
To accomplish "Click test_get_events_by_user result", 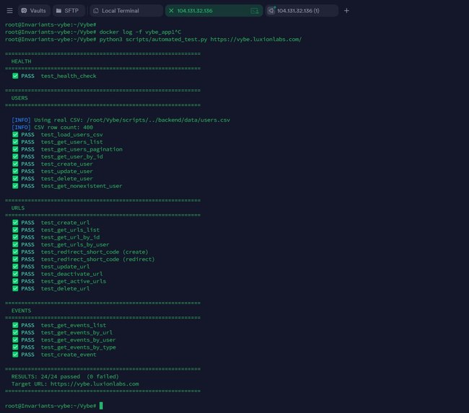I will 64,339.
